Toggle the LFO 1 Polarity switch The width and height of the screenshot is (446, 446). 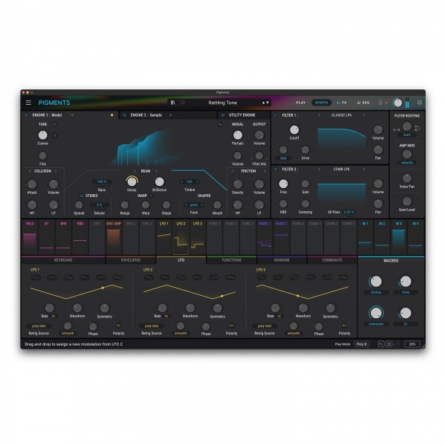[x=119, y=326]
